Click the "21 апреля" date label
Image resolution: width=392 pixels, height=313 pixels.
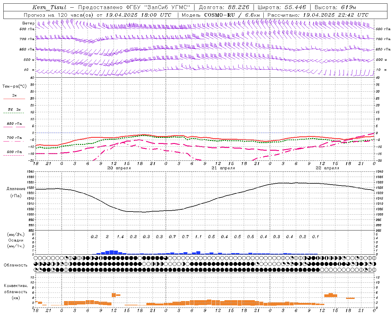[223, 168]
